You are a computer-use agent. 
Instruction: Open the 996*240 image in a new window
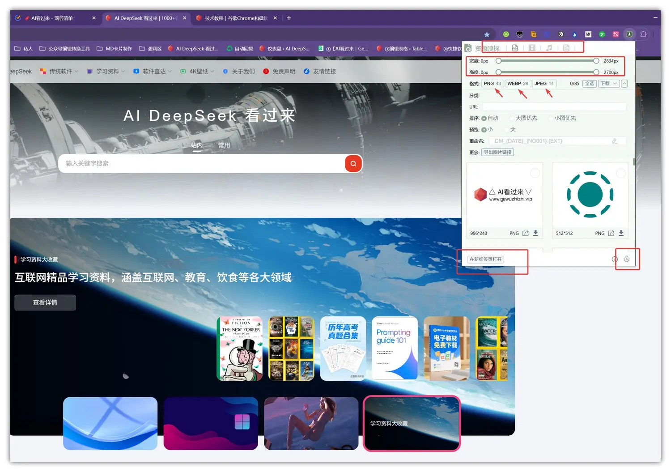coord(526,233)
